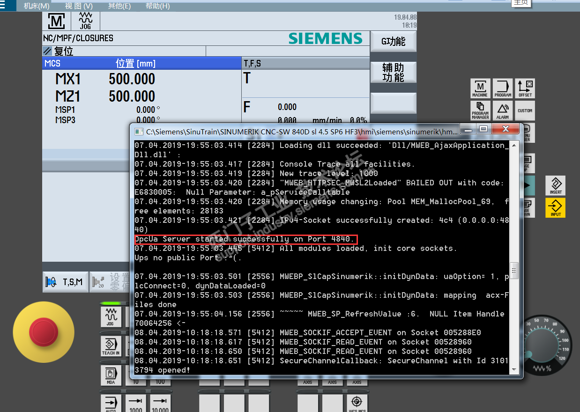Click the SIEMENS logo
The image size is (580, 412).
coord(326,38)
